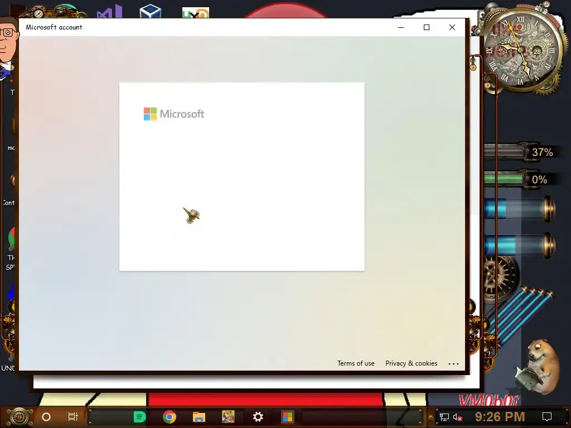Open Privacy & cookies link
571x428 pixels.
click(411, 363)
